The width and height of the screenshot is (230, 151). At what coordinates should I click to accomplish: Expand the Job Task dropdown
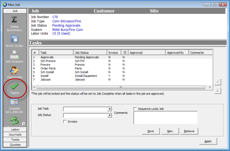(x=109, y=109)
